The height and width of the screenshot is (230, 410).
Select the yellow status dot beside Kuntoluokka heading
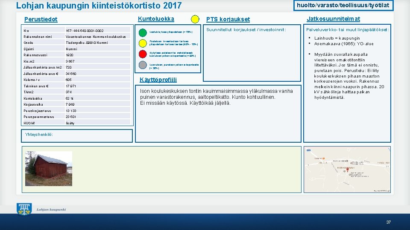pyautogui.click(x=195, y=19)
